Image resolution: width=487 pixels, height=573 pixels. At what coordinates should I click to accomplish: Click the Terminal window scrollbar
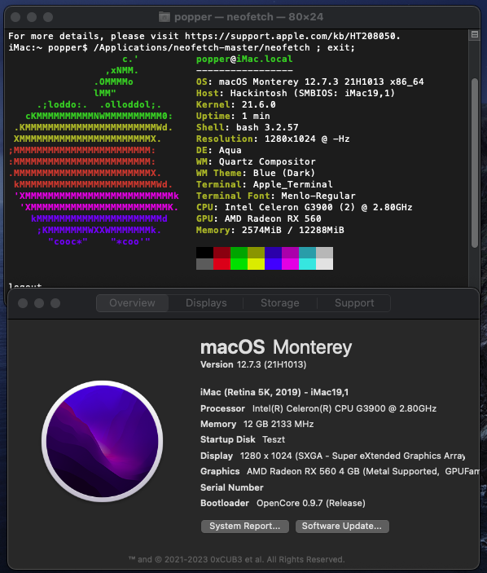point(474,163)
